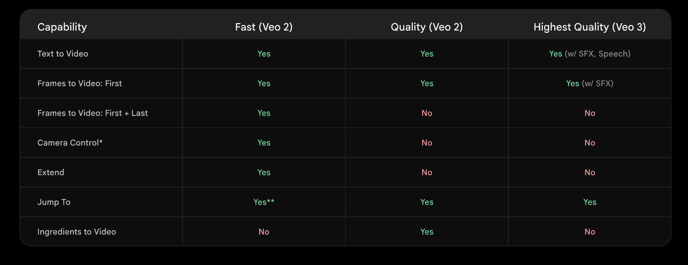This screenshot has height=265, width=688.
Task: Select the Jump To row label
Action: 54,202
